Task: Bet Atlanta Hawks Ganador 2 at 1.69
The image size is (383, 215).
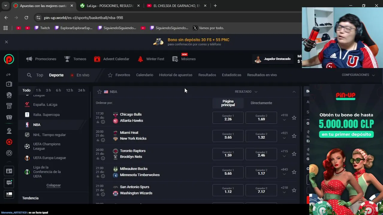Action: point(261,118)
